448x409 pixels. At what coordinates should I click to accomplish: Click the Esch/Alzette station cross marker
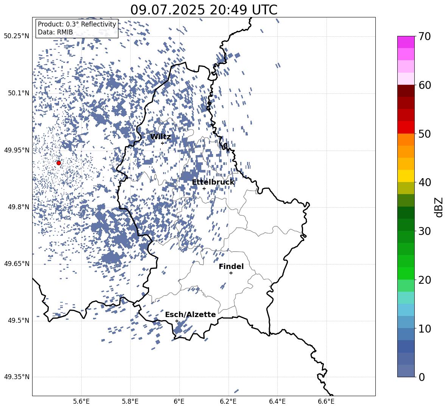pyautogui.click(x=177, y=321)
